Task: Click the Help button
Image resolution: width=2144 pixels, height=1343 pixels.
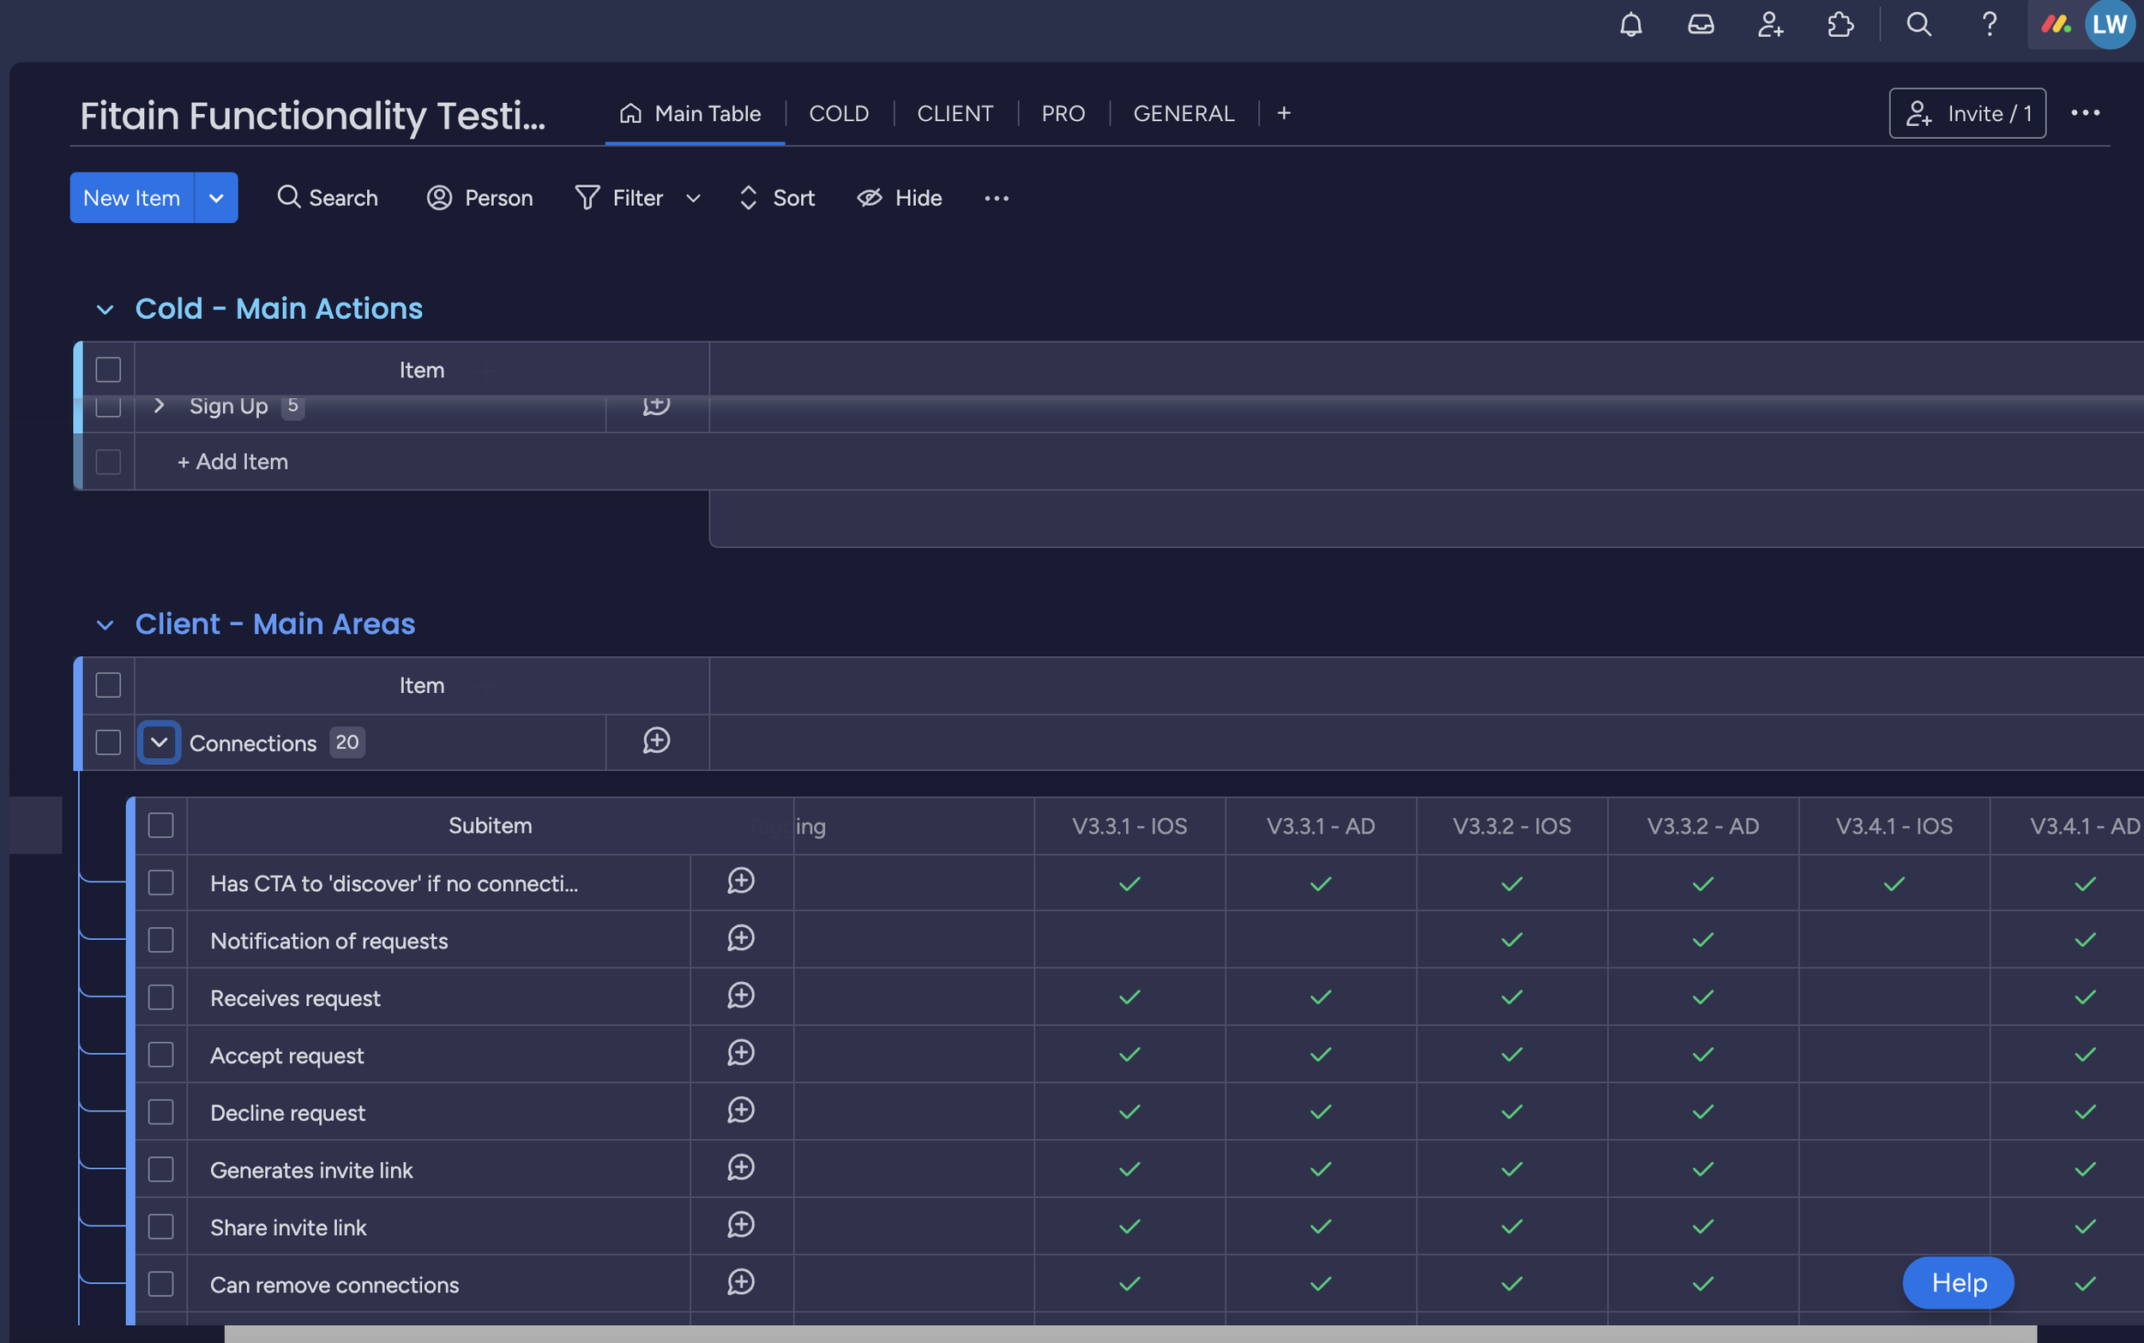Action: click(x=1958, y=1283)
